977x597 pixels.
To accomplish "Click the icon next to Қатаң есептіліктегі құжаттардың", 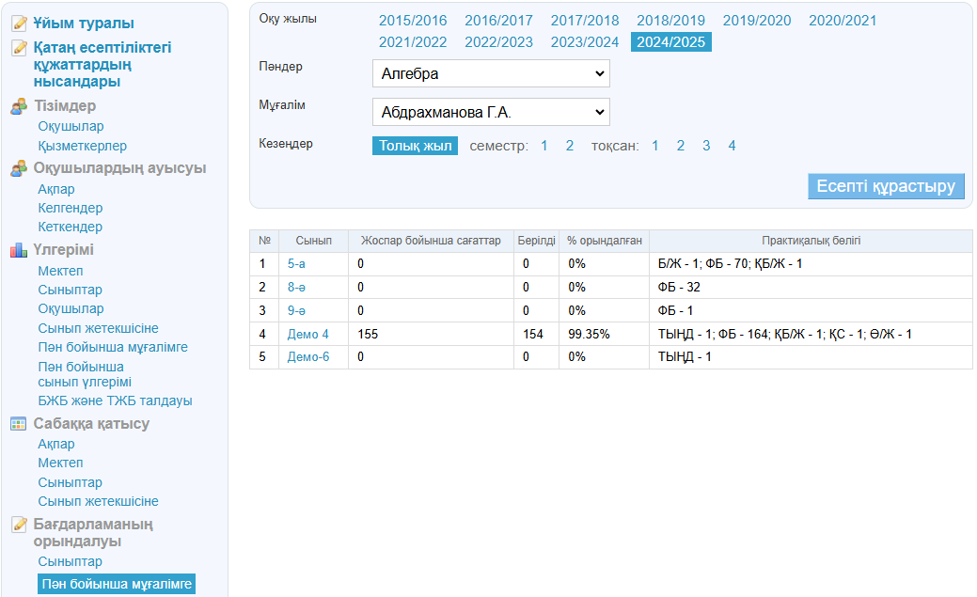I will [x=19, y=47].
